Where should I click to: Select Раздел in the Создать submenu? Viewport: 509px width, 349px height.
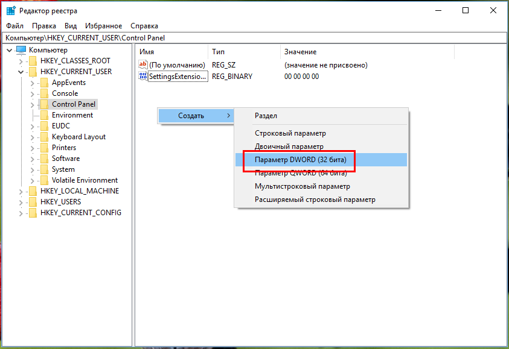tap(266, 116)
